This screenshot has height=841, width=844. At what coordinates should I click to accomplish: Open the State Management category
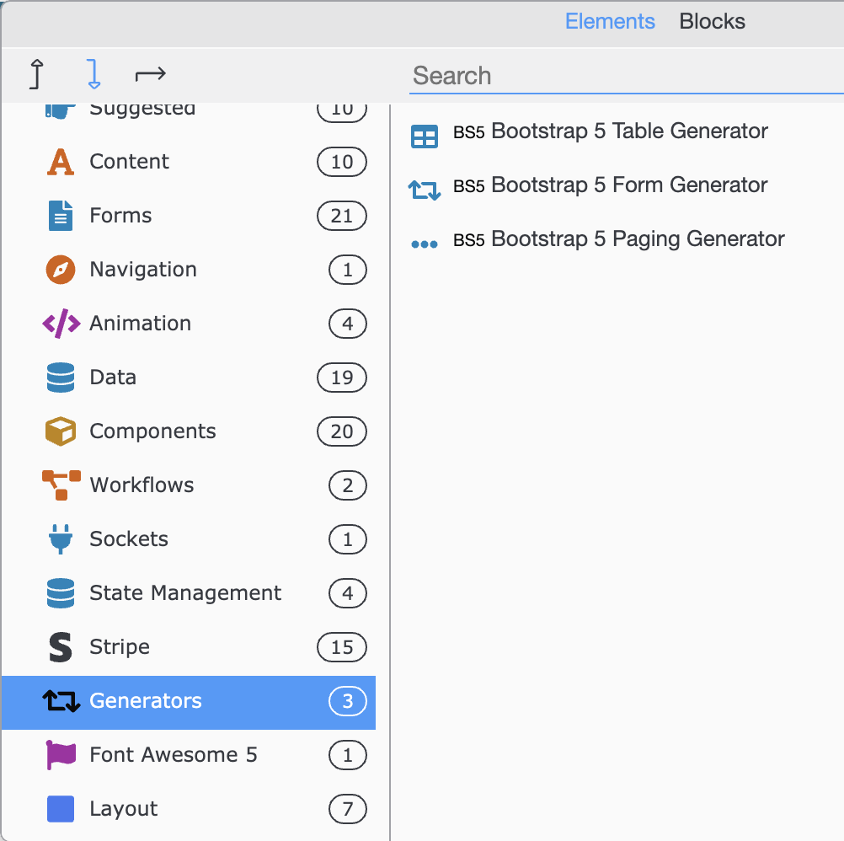click(189, 592)
